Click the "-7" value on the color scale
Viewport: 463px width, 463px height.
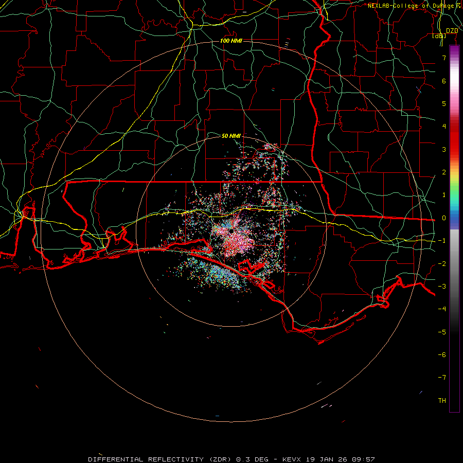click(x=442, y=378)
